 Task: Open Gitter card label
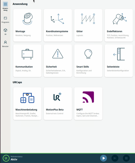(x=79, y=31)
